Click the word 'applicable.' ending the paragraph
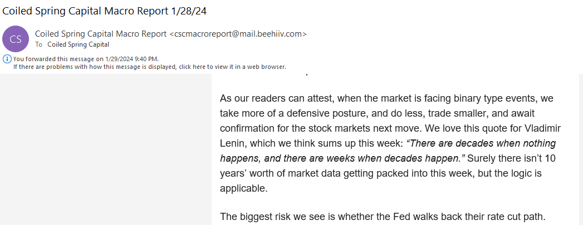 point(243,188)
